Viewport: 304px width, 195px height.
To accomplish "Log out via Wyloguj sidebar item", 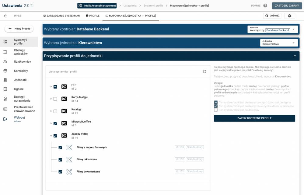I will [x=19, y=117].
